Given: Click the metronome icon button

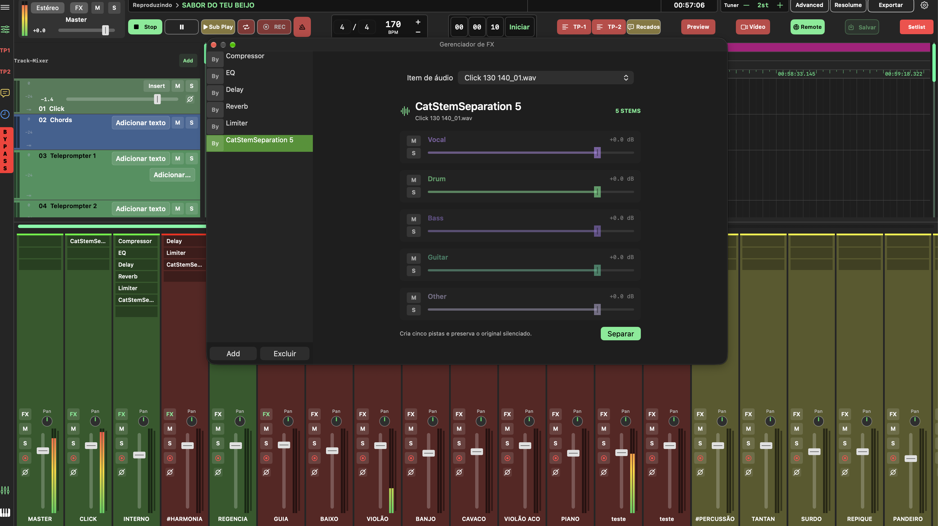Looking at the screenshot, I should pyautogui.click(x=302, y=27).
